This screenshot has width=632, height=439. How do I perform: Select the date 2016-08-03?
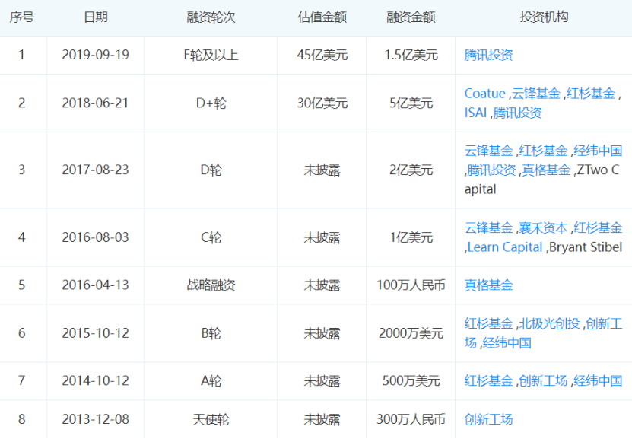[x=96, y=237]
